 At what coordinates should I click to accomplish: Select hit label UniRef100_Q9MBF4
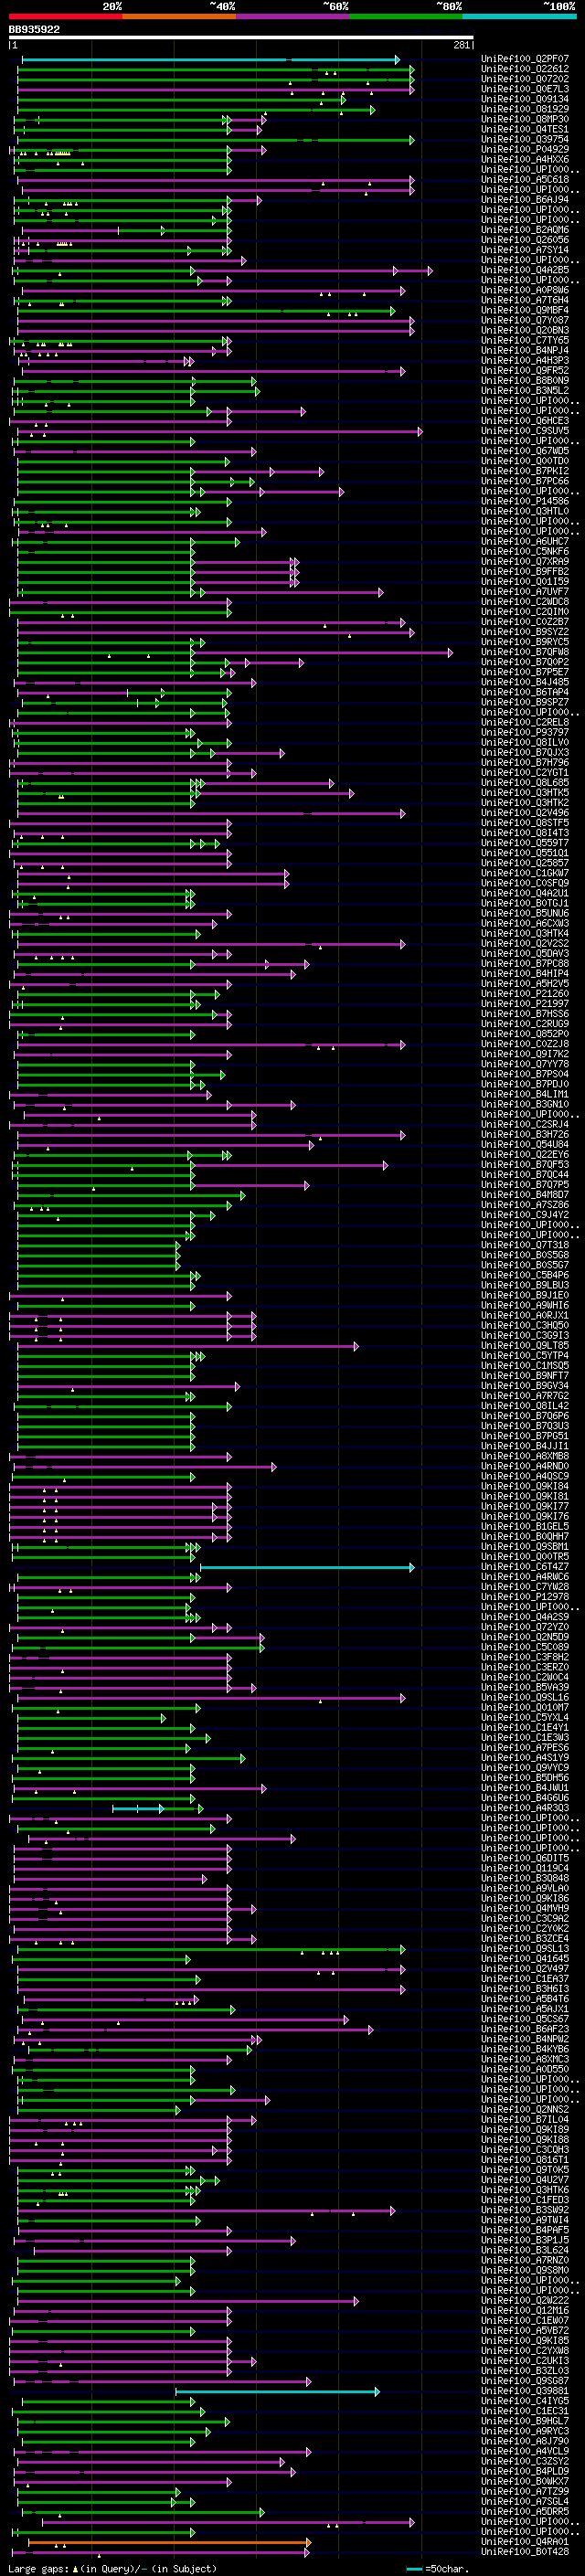pyautogui.click(x=525, y=310)
